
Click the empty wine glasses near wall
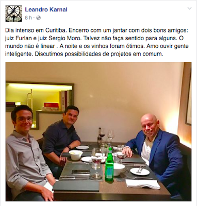(x=111, y=135)
